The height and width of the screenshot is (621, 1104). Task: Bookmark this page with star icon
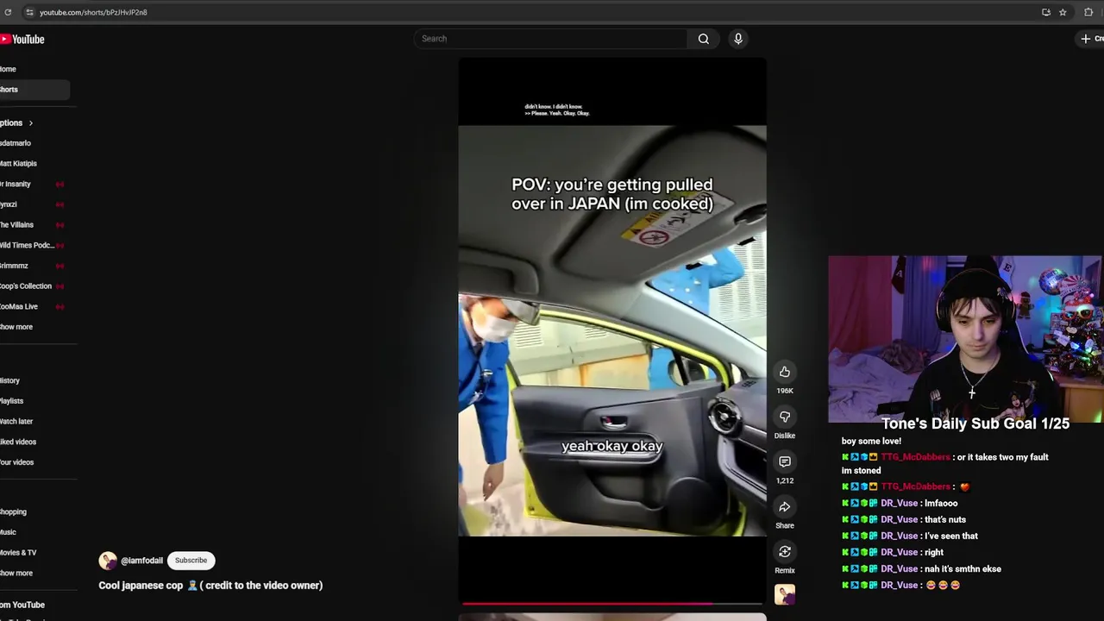[1063, 12]
